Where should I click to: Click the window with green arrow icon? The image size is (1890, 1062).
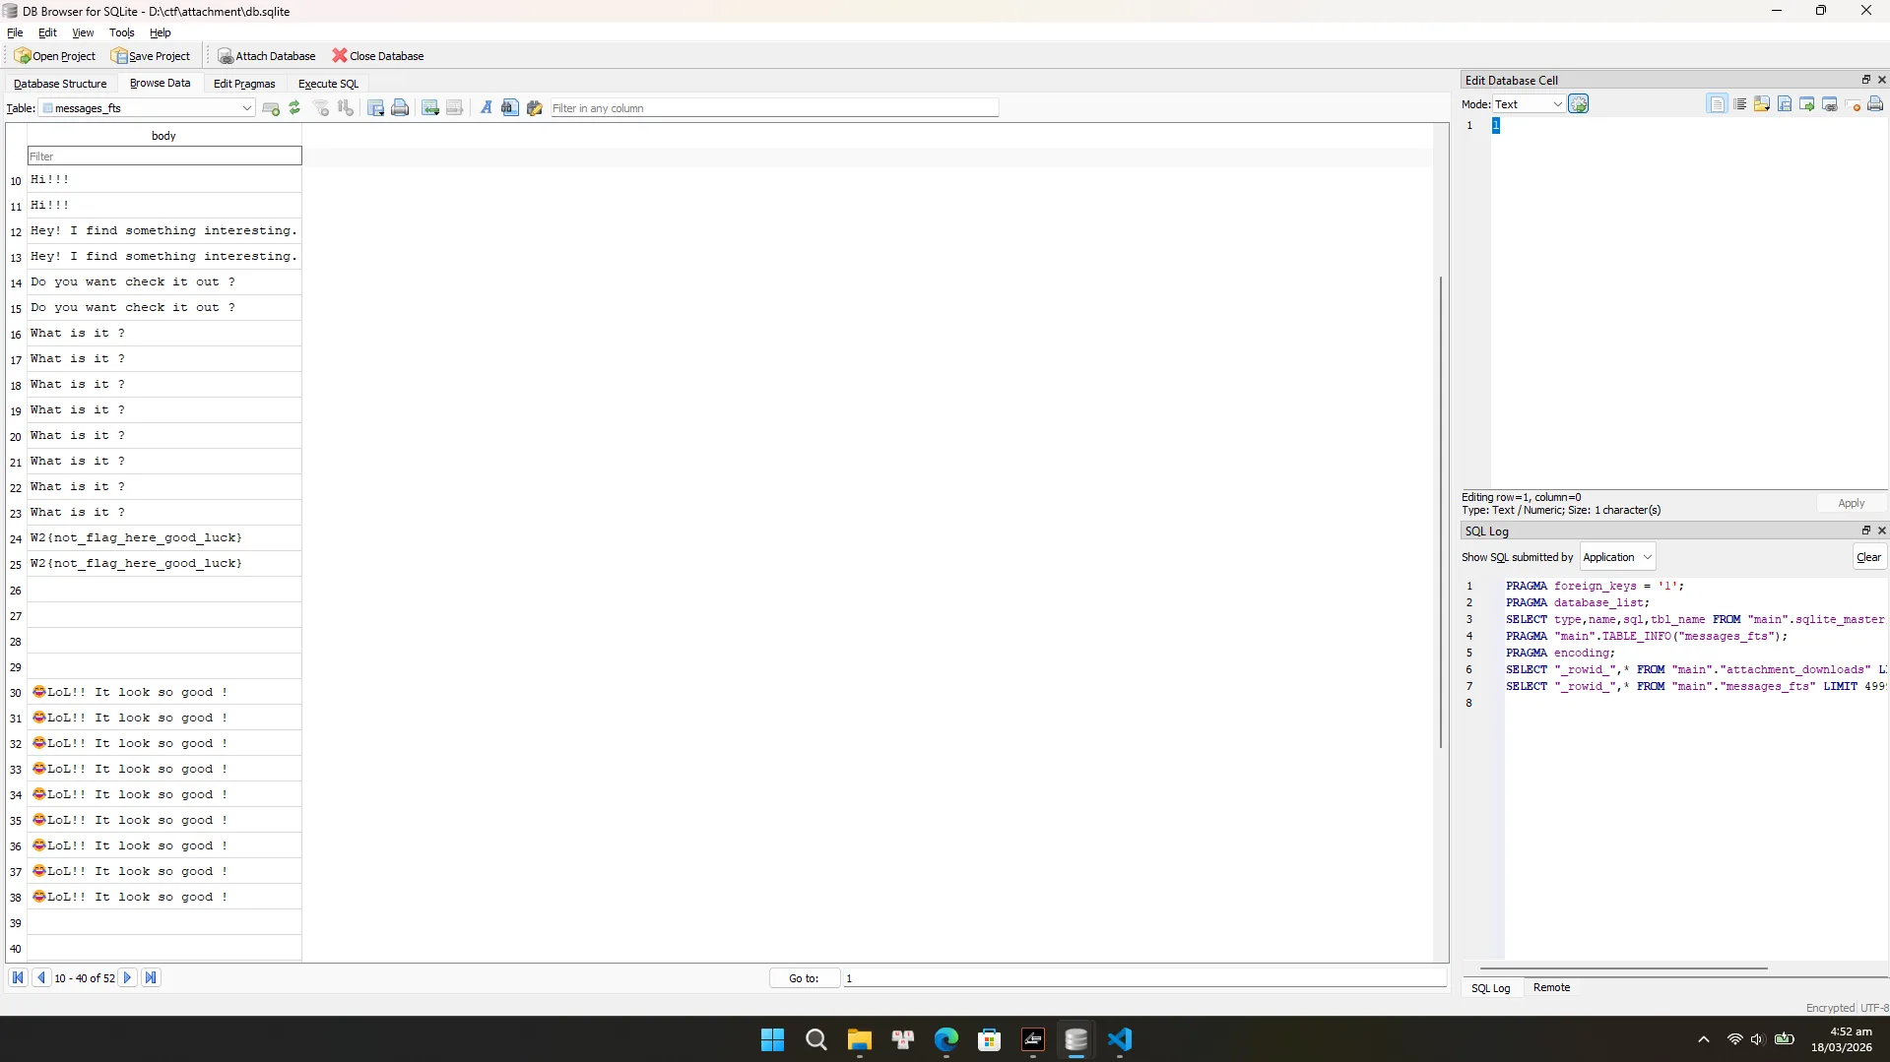[1807, 104]
